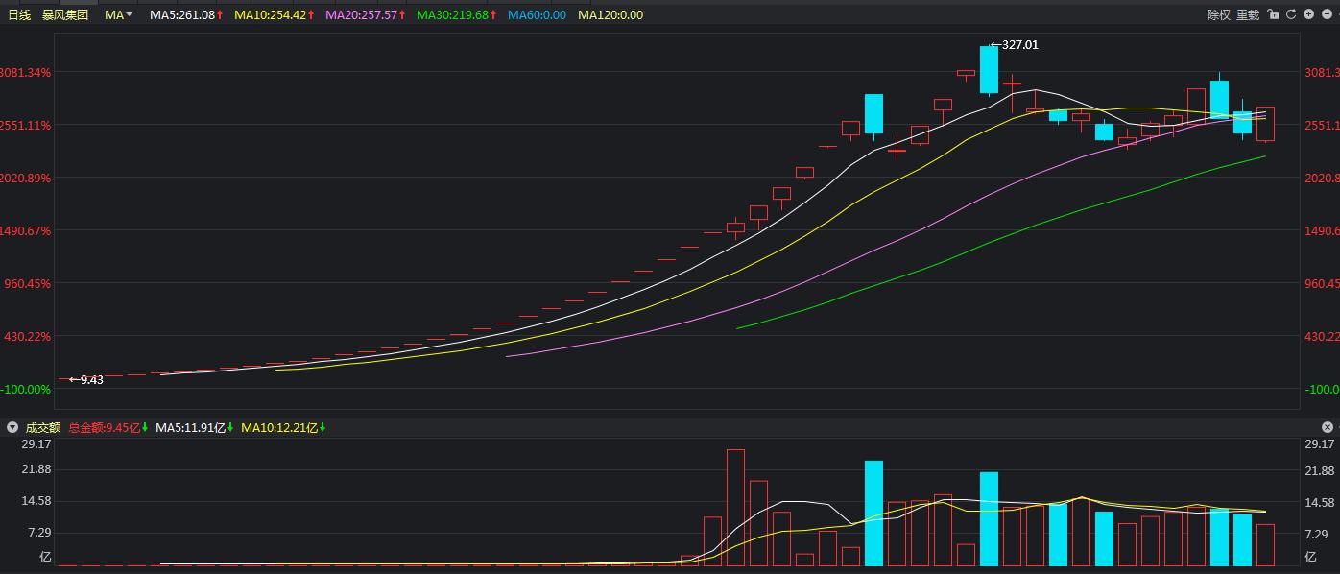
Task: Click the unlock padlock icon
Action: (1273, 14)
